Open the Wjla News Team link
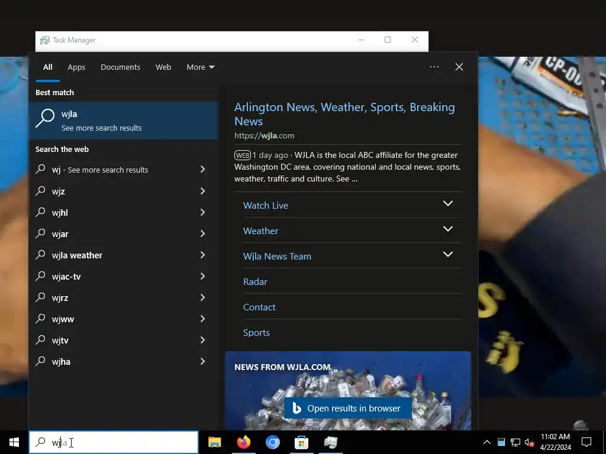Screen dimensions: 606x454 click(x=277, y=257)
